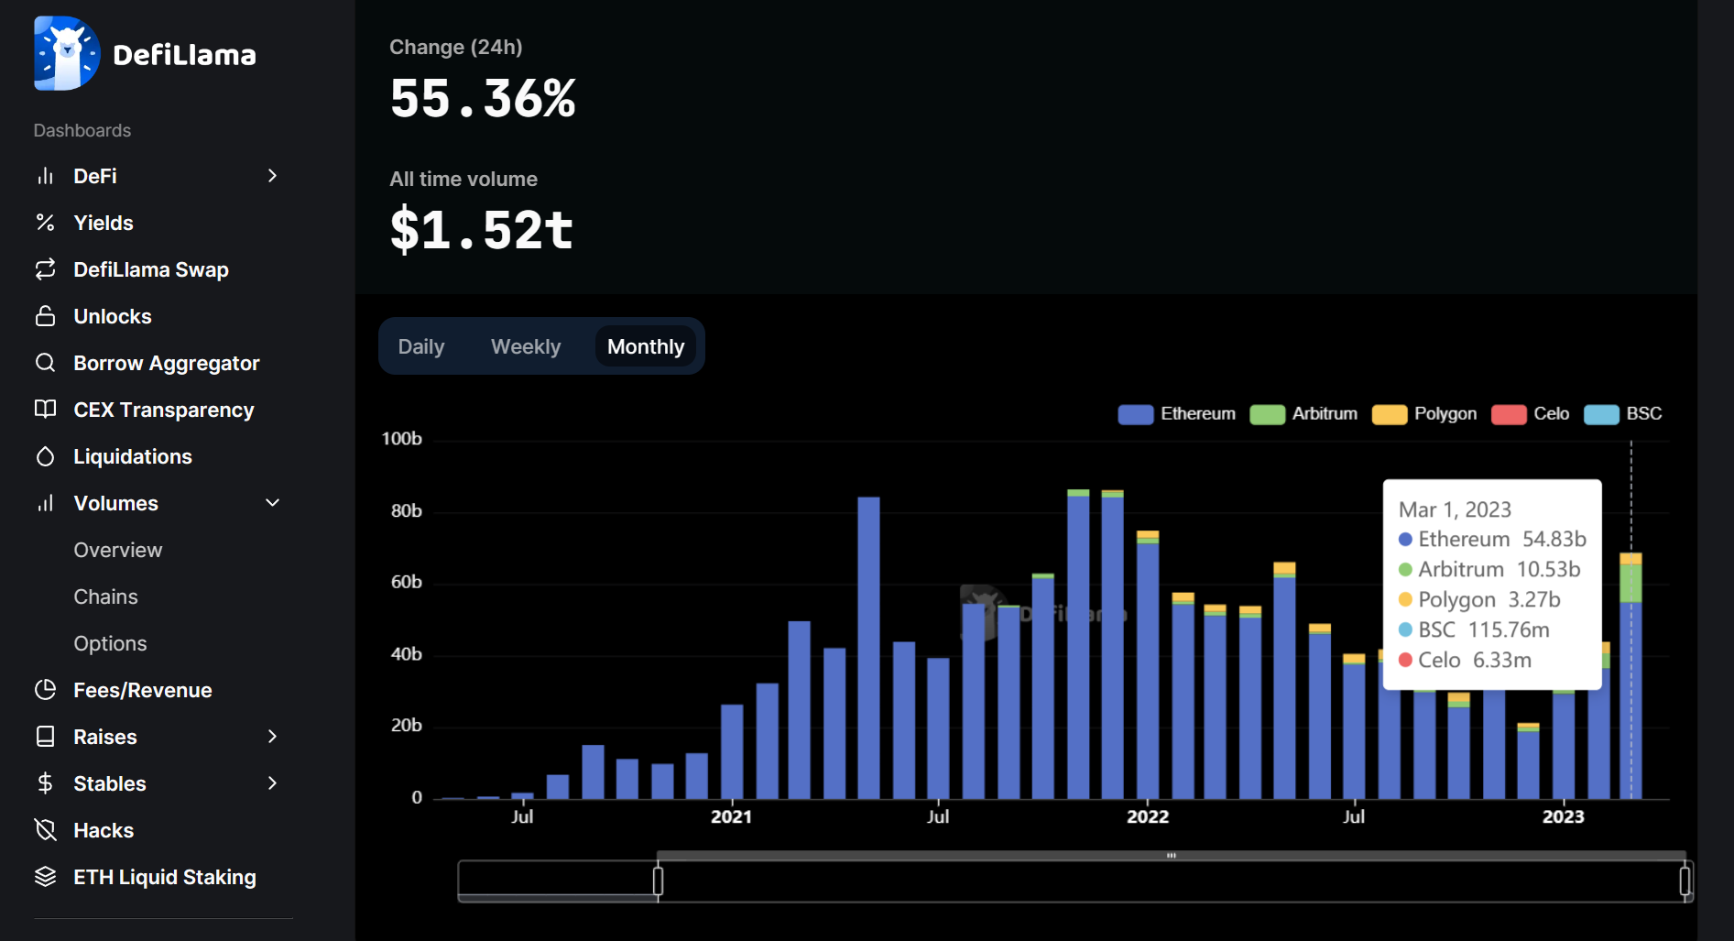The width and height of the screenshot is (1734, 941).
Task: Click the Yields percent icon
Action: (x=45, y=223)
